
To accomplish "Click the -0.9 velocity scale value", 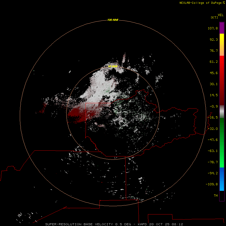I will click(x=214, y=106).
